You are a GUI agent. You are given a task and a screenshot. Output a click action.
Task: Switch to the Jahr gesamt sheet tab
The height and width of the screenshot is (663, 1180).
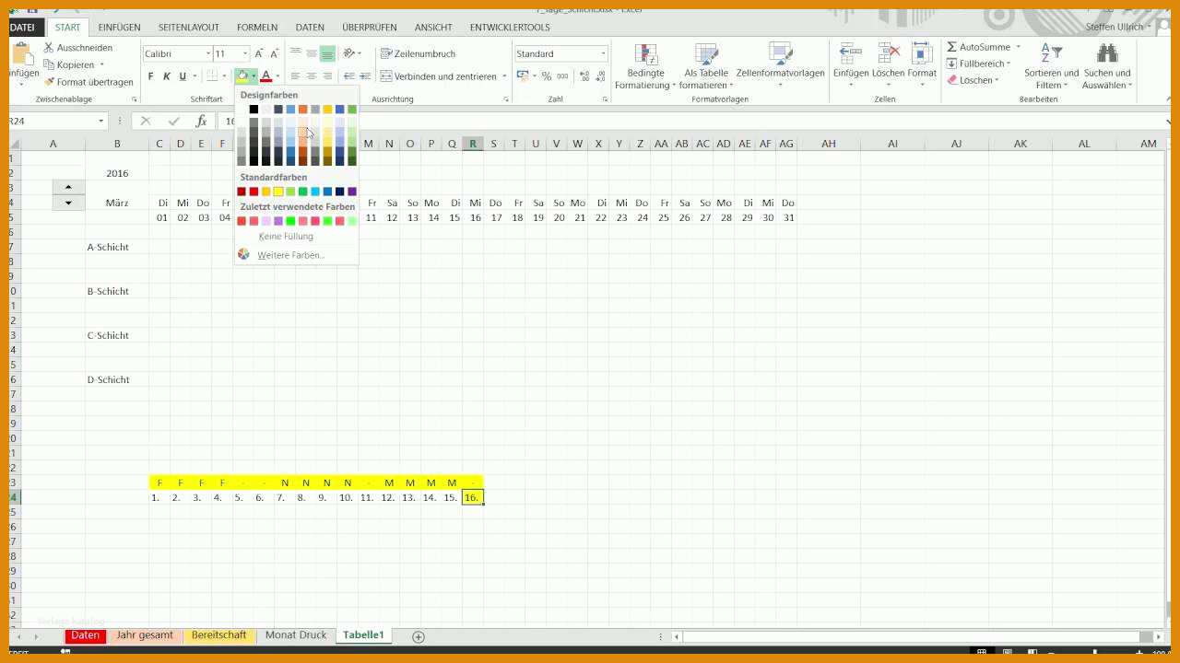[x=145, y=635]
